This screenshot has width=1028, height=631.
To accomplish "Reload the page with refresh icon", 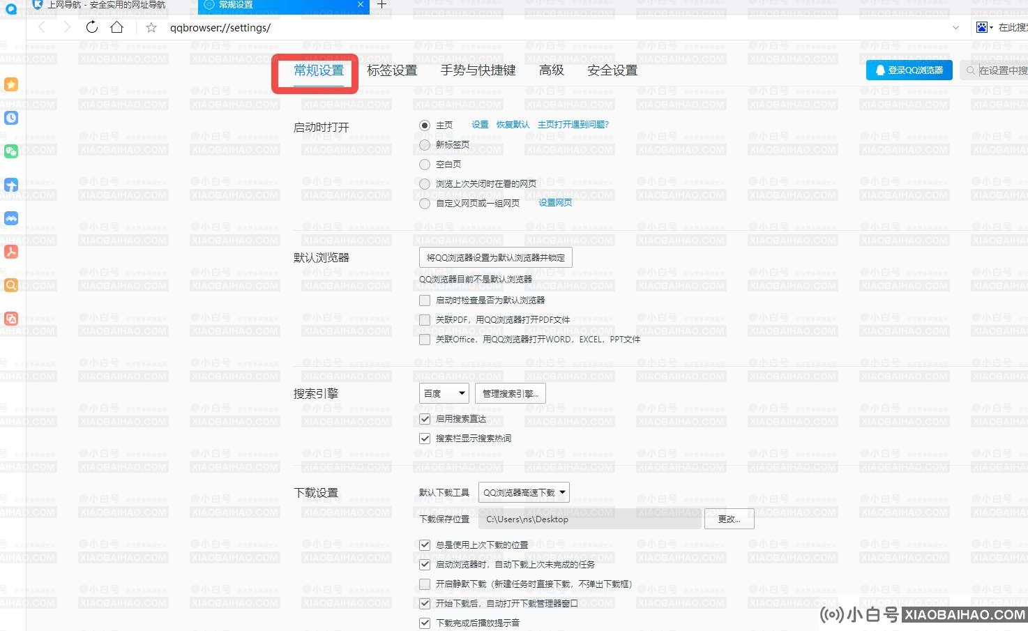I will [92, 27].
